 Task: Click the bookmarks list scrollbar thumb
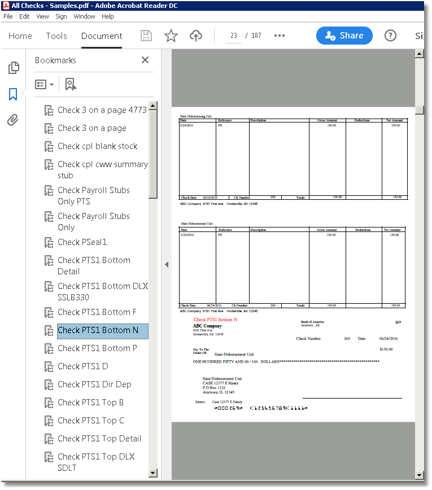[153, 154]
